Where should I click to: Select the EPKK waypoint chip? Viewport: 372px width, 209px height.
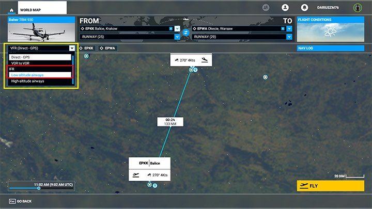(x=87, y=48)
